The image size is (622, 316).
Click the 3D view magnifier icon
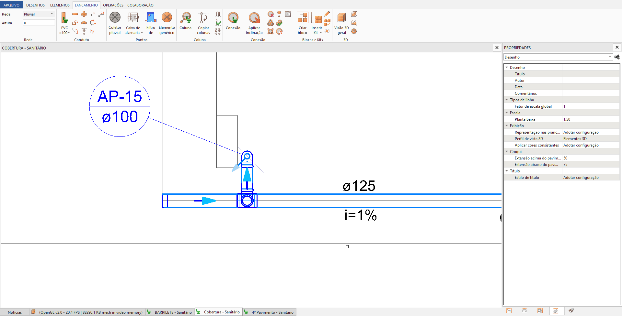[x=354, y=23]
